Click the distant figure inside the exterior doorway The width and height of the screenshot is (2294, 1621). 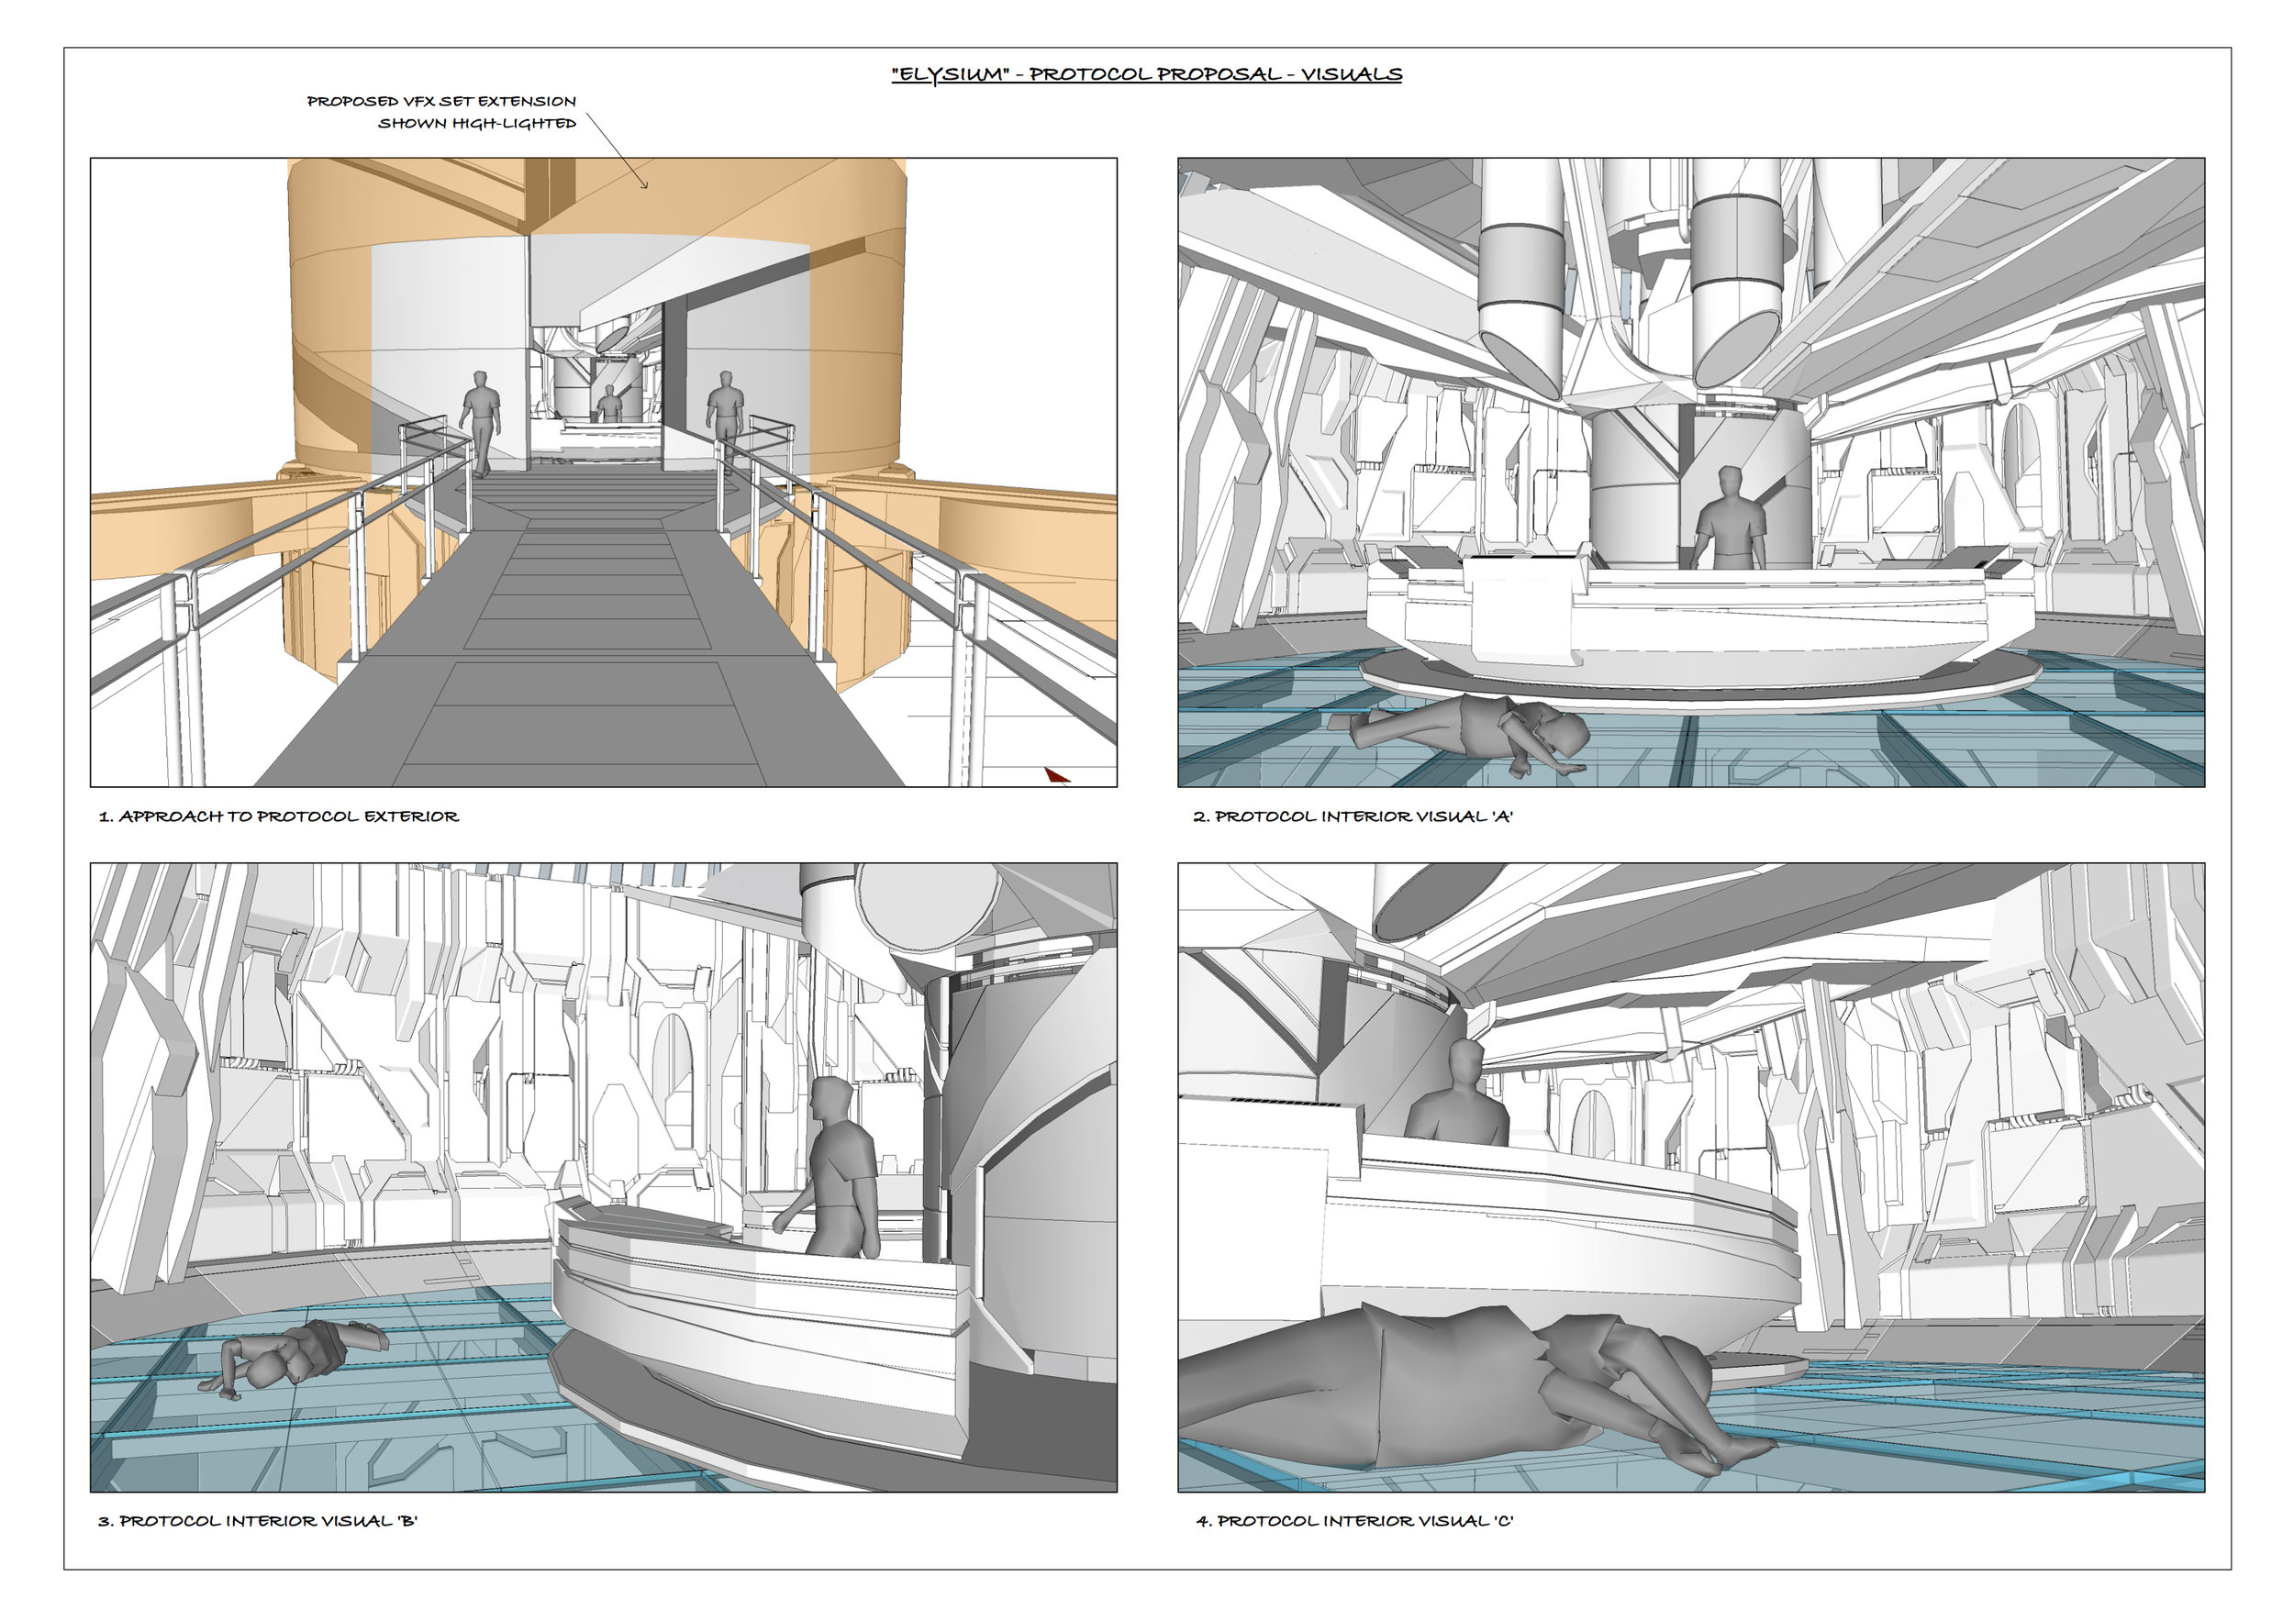coord(608,405)
